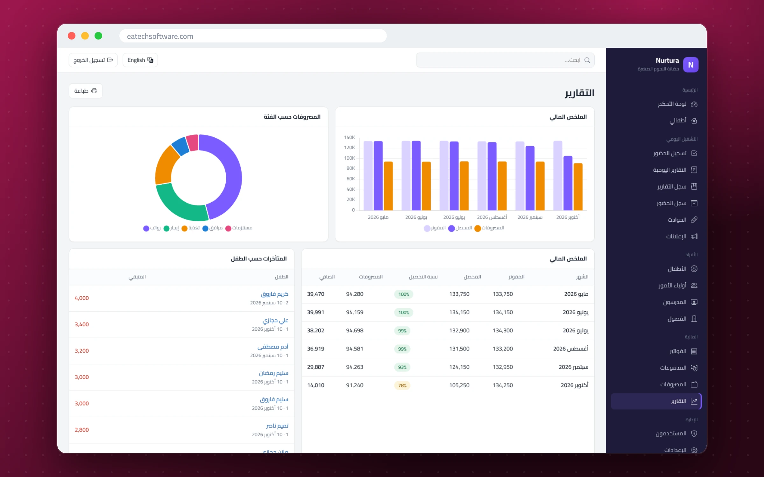Select the الحوادث bandage icon
Screen dimensions: 764x477
tap(694, 219)
